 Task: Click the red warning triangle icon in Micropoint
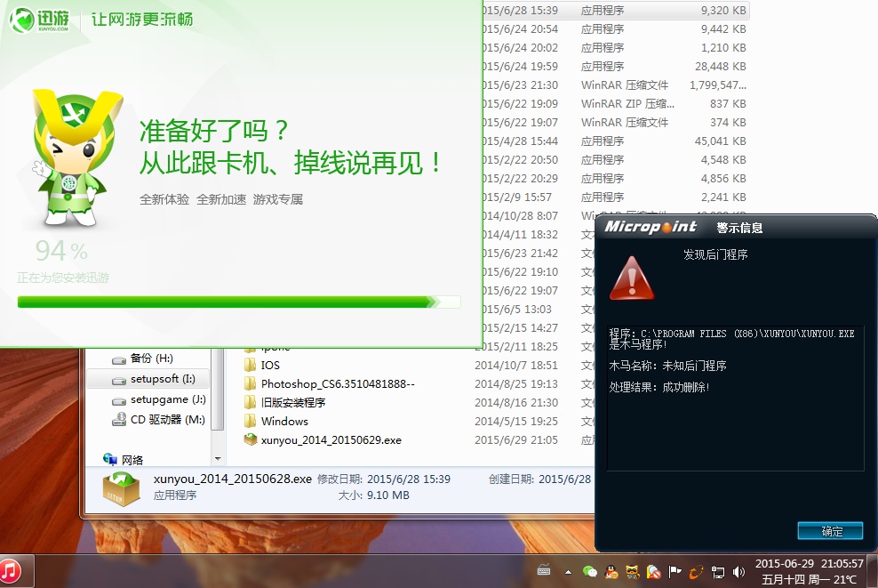pos(632,278)
